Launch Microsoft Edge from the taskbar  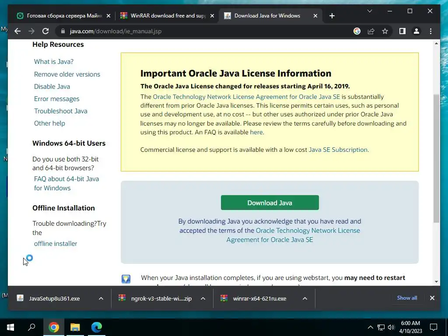(97, 327)
